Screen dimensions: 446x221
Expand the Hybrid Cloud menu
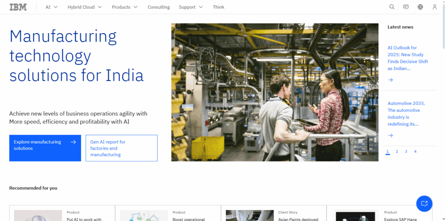[84, 7]
